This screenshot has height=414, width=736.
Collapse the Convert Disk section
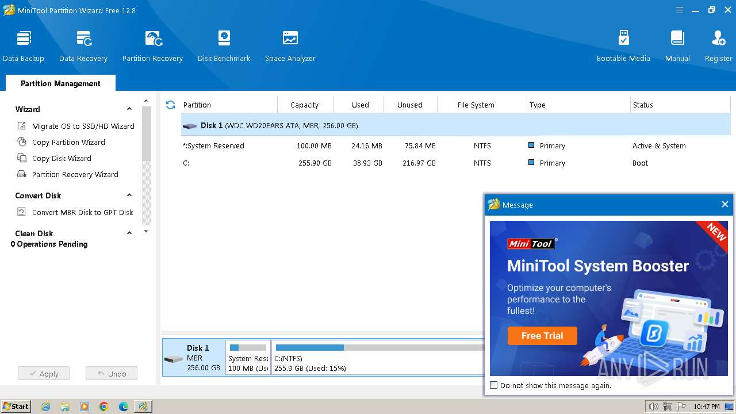coord(129,195)
